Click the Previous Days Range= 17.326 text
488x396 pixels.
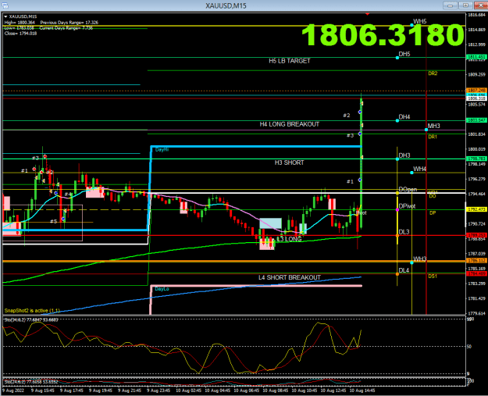(69, 23)
